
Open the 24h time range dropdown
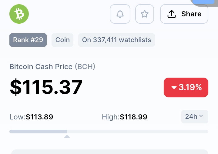[195, 117]
